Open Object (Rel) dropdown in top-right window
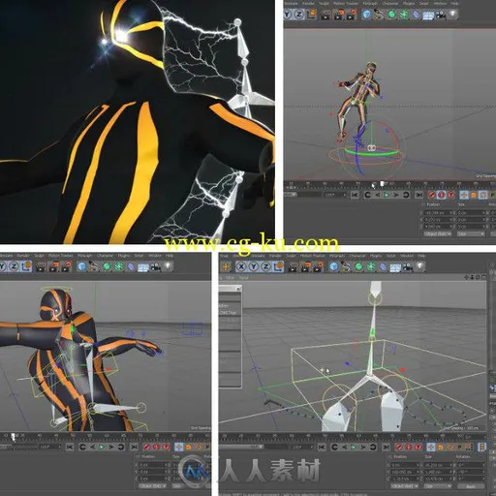The height and width of the screenshot is (496, 496). 438,233
